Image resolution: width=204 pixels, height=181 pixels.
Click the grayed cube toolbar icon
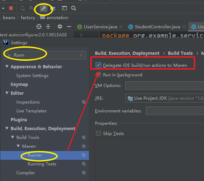pyautogui.click(x=32, y=8)
